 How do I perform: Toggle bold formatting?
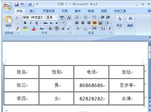25,23
